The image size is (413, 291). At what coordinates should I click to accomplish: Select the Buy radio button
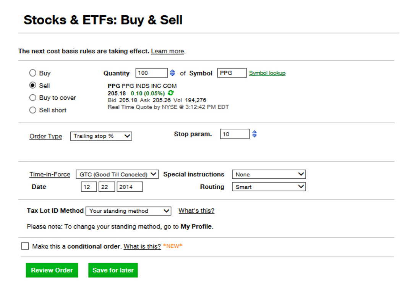pos(32,73)
